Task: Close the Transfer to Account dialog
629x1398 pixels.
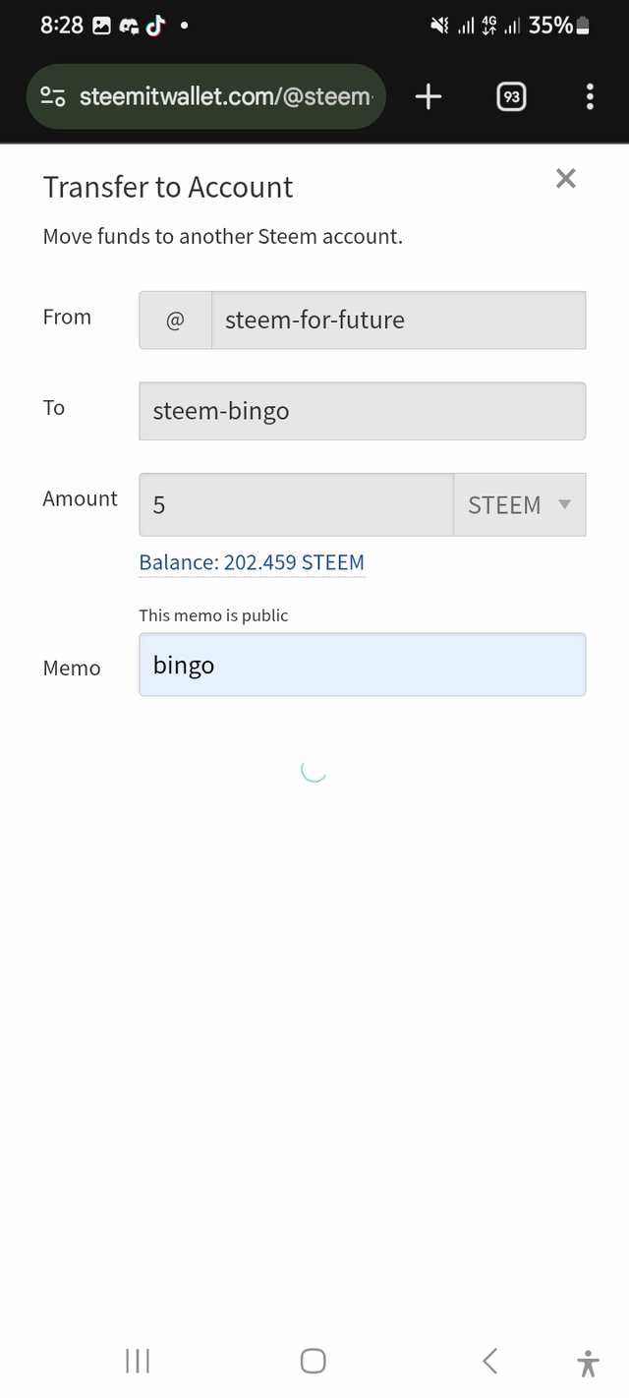Action: 565,178
